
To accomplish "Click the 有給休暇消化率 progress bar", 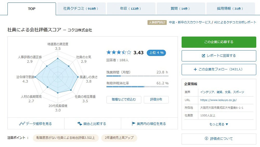I will 138,87.
